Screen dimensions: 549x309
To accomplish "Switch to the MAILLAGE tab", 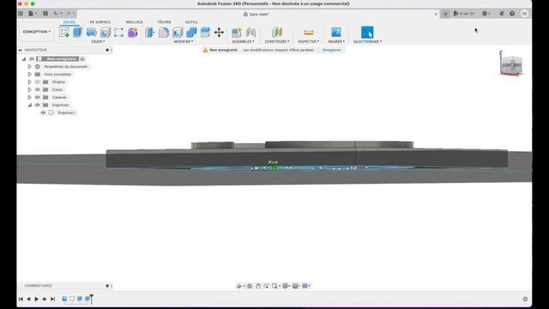I will click(x=135, y=22).
